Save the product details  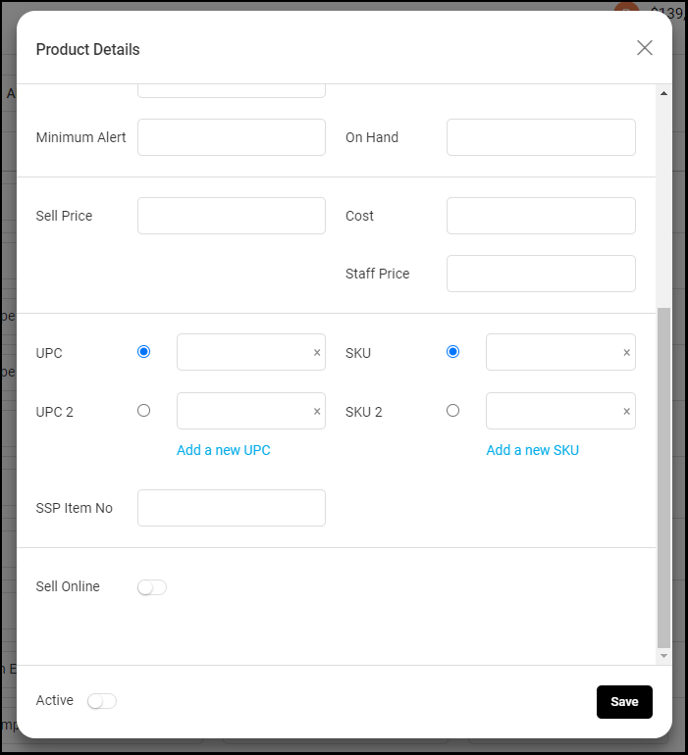[624, 702]
